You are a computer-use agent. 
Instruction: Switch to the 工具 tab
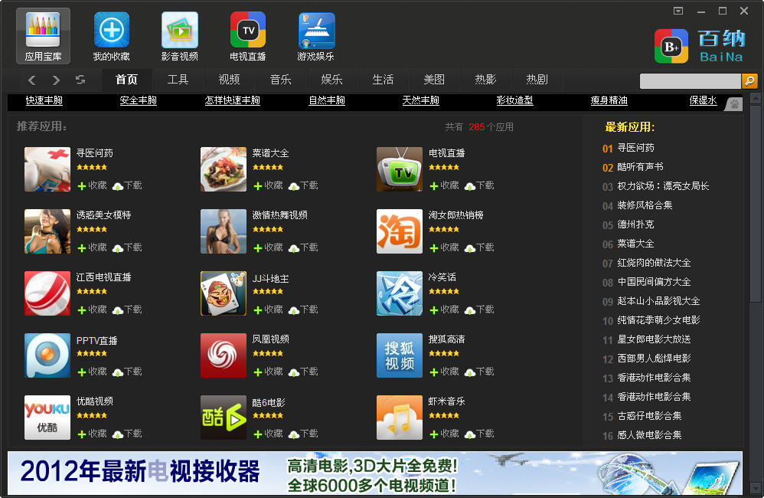178,80
